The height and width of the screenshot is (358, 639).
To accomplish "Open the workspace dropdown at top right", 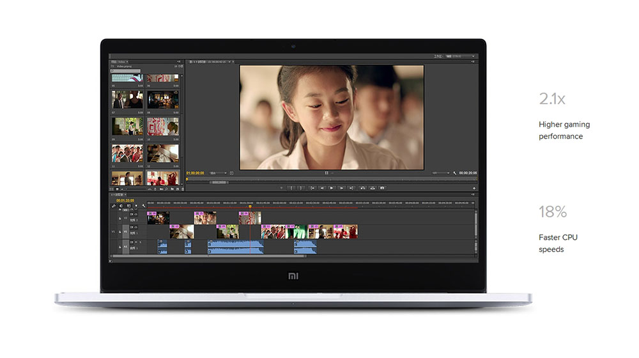I will point(463,56).
